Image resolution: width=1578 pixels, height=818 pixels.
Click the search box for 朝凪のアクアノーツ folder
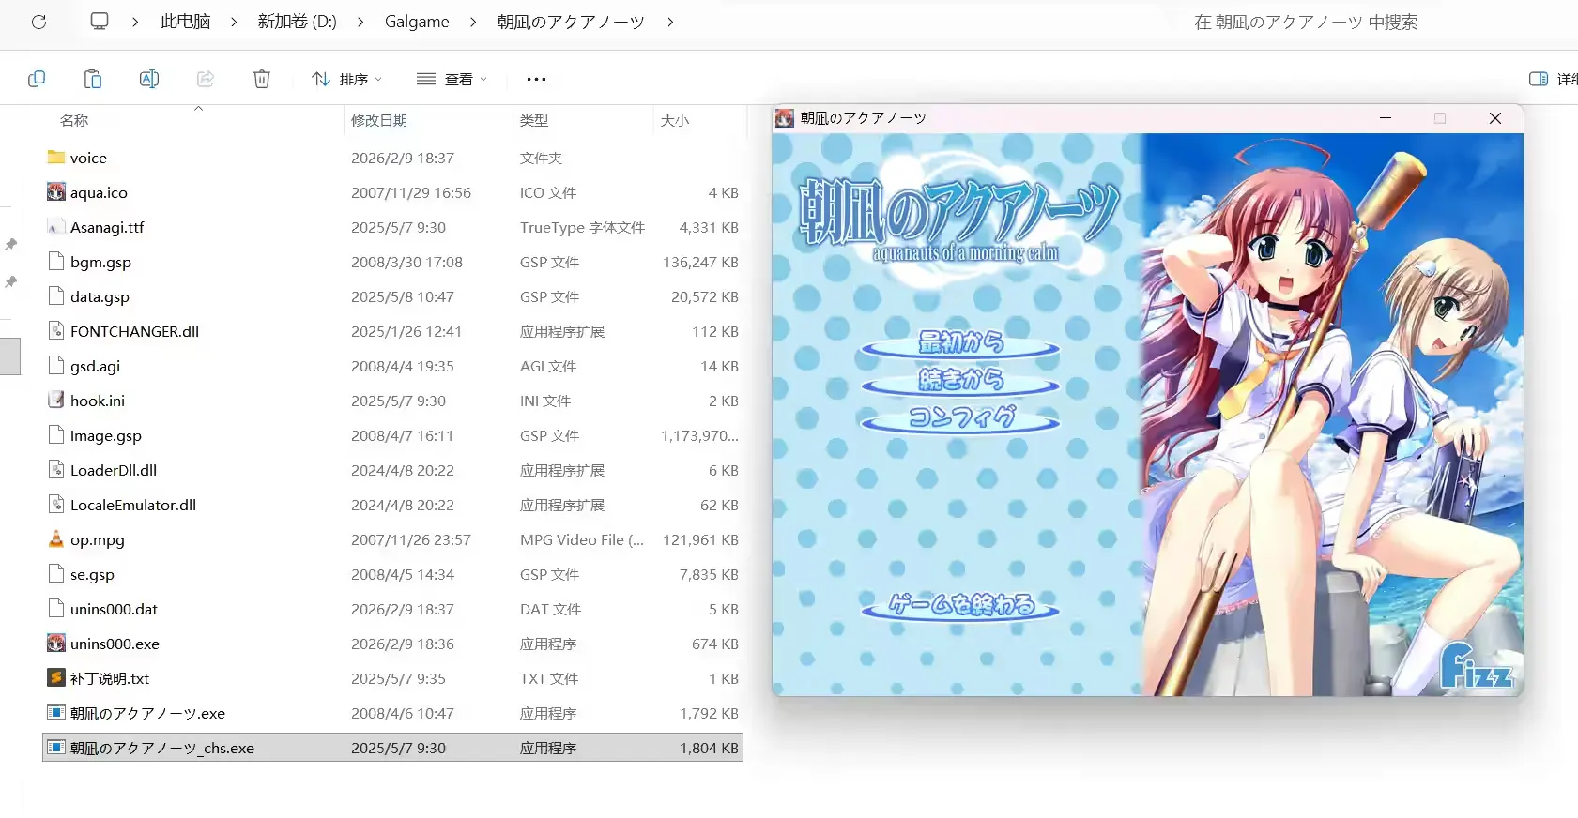[x=1306, y=22]
